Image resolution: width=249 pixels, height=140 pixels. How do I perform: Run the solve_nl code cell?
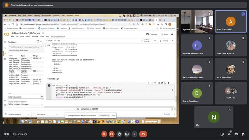49,86
